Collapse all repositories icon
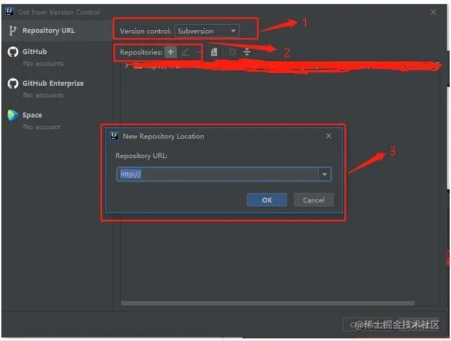This screenshot has height=341, width=451. pyautogui.click(x=247, y=52)
